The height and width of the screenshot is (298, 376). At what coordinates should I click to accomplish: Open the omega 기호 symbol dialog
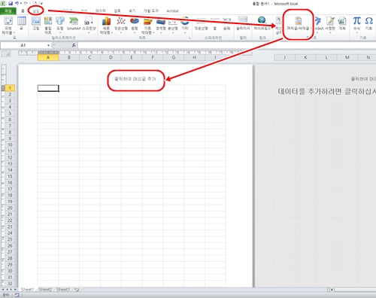[368, 23]
